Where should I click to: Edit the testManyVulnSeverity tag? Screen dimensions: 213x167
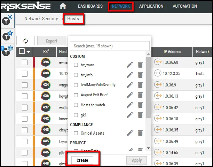(x=129, y=85)
